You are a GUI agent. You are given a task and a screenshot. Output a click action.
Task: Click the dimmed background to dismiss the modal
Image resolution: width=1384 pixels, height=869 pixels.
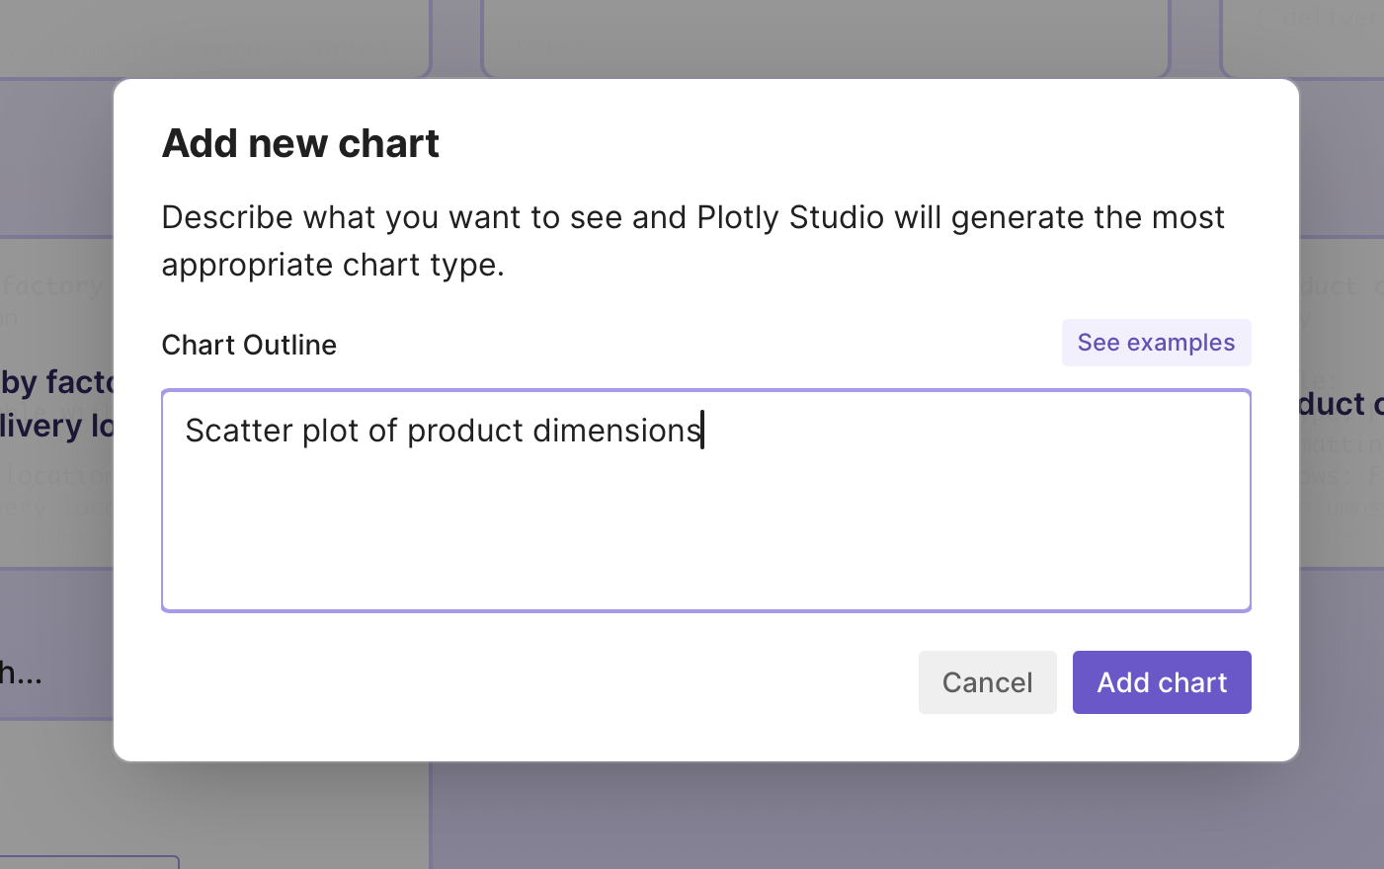[x=692, y=820]
